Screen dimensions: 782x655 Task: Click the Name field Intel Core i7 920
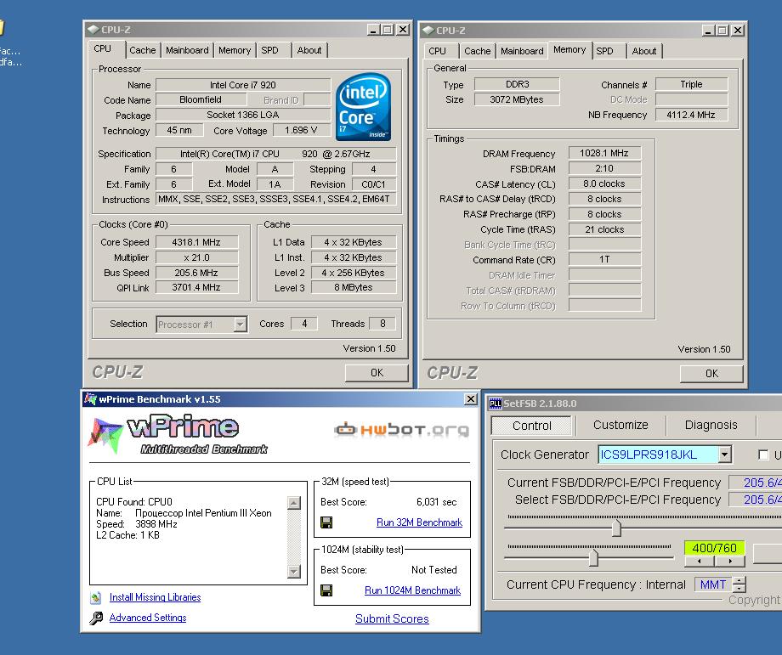tap(243, 85)
